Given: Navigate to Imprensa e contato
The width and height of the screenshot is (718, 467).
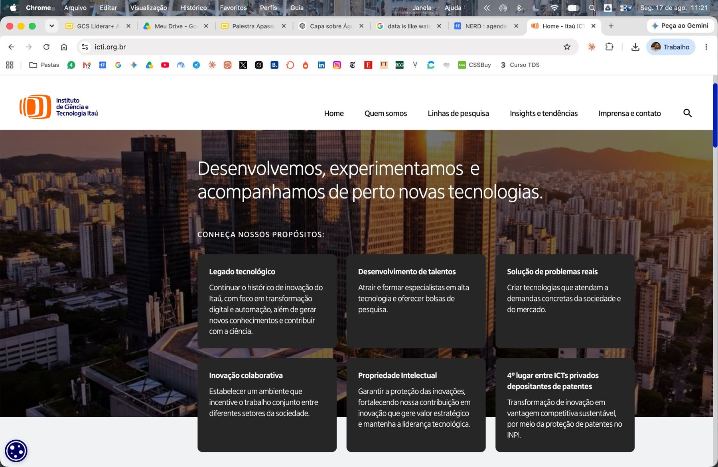Looking at the screenshot, I should 629,113.
